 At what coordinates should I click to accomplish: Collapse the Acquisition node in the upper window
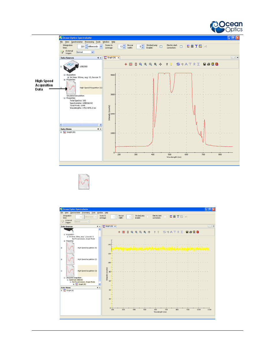(x=65, y=75)
